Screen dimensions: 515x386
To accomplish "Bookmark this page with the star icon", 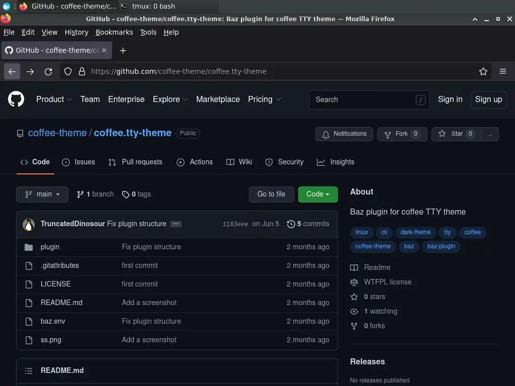I will click(x=483, y=71).
